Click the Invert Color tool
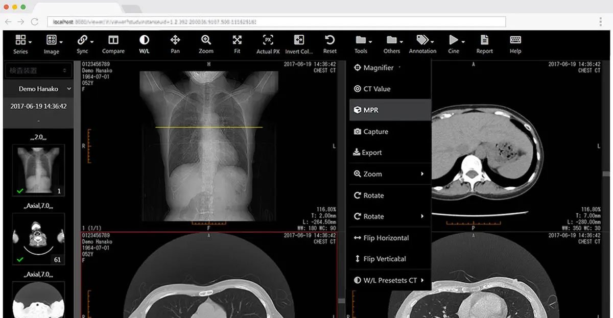Screen dimensions: 613x318 tap(299, 44)
